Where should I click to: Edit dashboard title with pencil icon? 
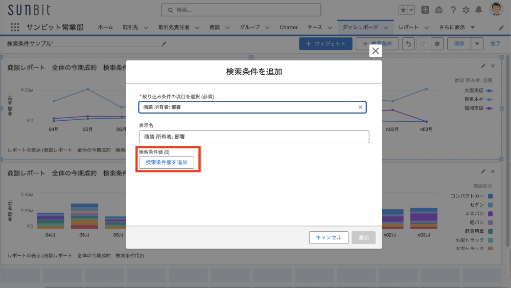[164, 44]
